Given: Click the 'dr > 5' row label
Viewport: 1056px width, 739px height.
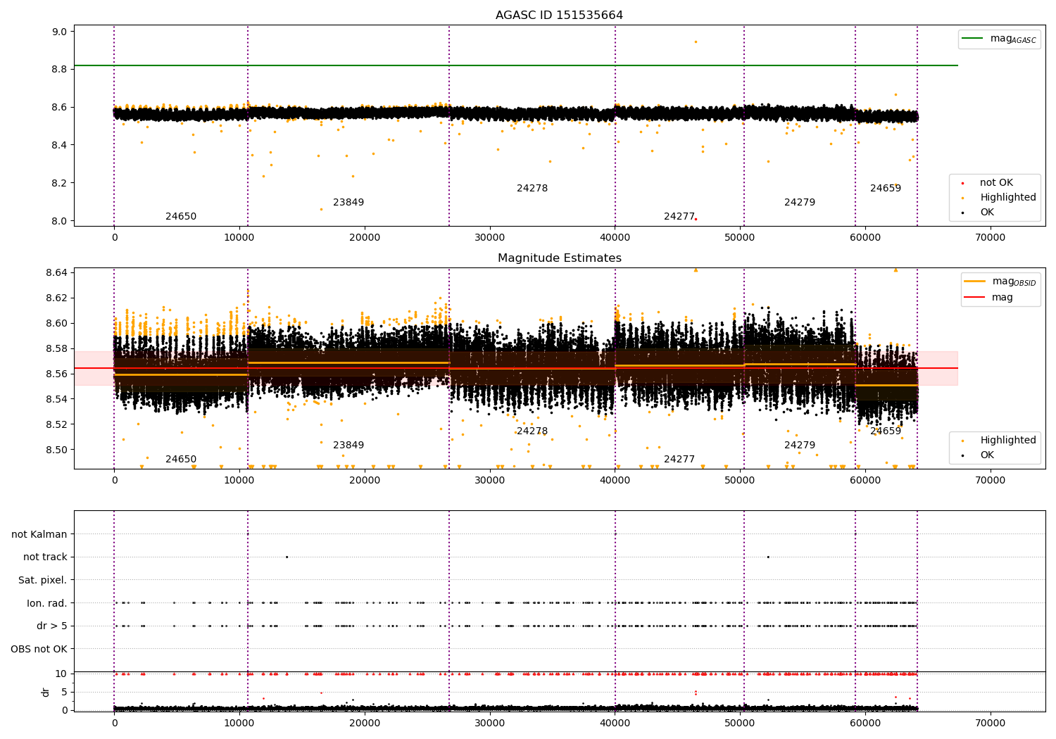Looking at the screenshot, I should click(52, 626).
